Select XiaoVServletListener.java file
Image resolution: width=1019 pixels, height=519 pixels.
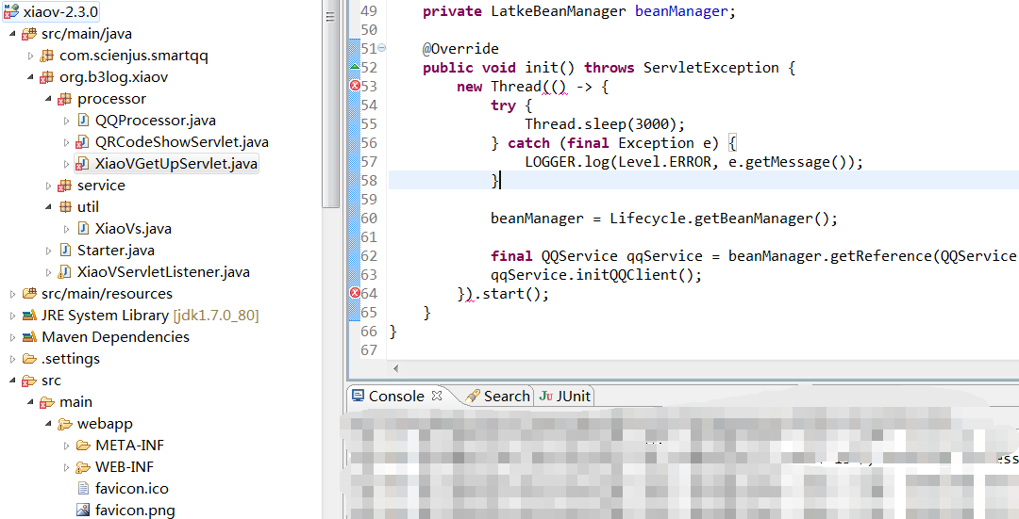(163, 272)
